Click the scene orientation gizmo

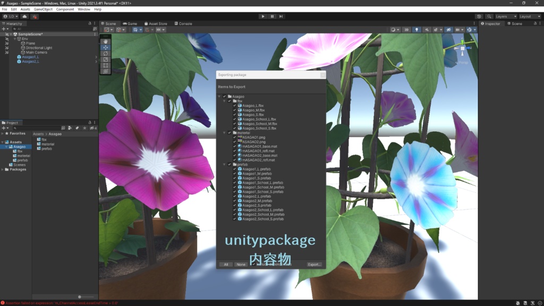tap(462, 49)
